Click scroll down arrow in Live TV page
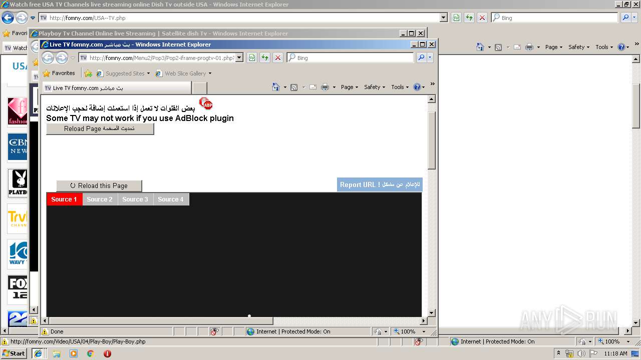 pos(432,313)
